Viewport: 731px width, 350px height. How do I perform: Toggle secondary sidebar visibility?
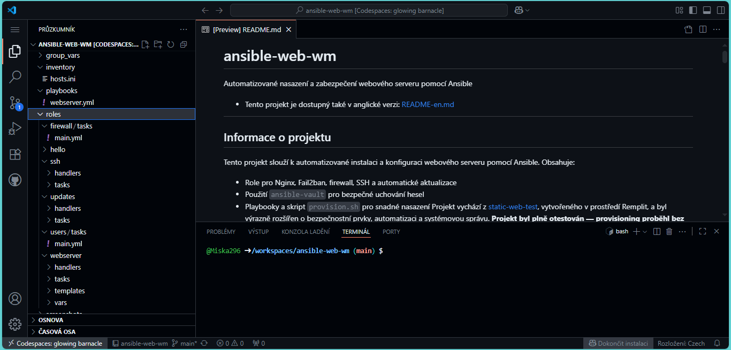(721, 10)
